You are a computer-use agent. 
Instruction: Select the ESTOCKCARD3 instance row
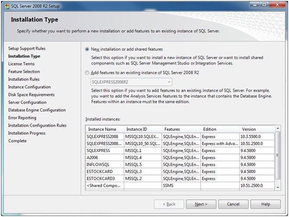(180, 178)
